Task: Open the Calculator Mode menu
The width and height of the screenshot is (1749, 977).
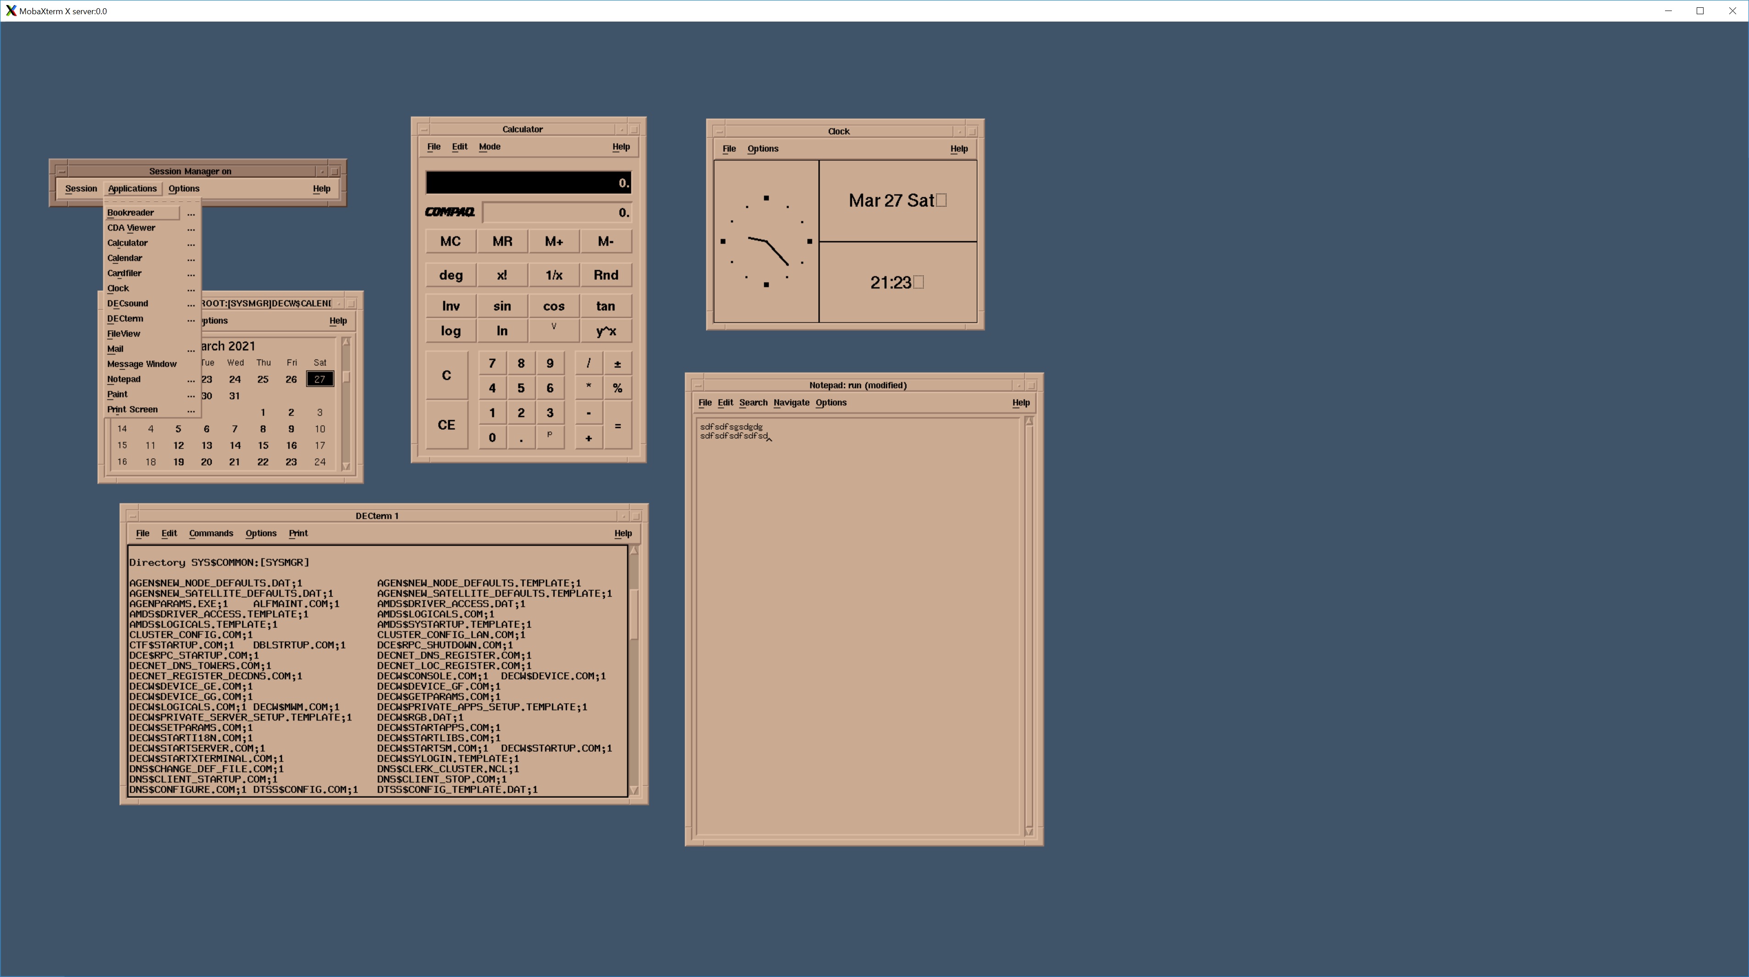Action: 489,147
